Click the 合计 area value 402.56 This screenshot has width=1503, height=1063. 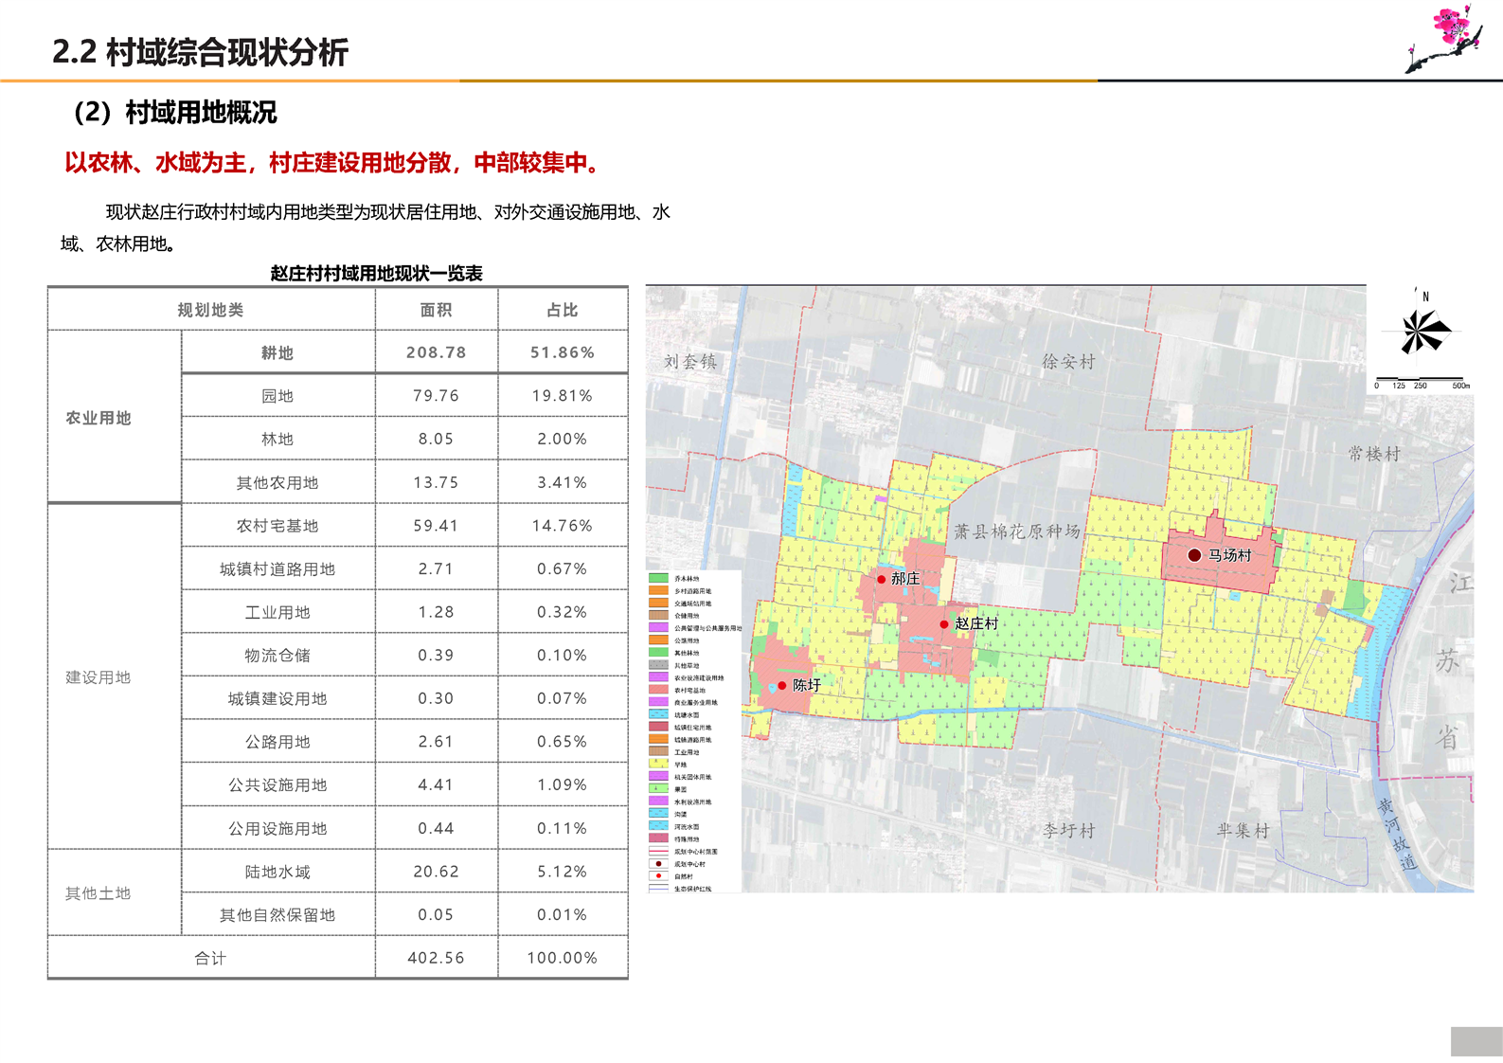pos(436,958)
